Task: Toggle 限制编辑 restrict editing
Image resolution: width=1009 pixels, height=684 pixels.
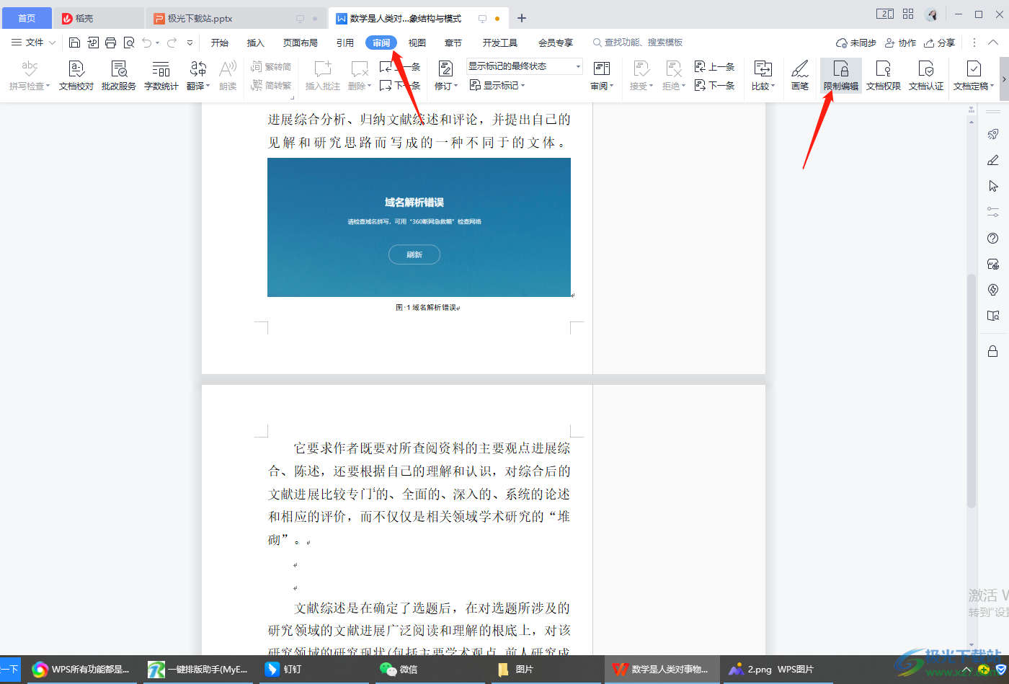Action: [841, 76]
